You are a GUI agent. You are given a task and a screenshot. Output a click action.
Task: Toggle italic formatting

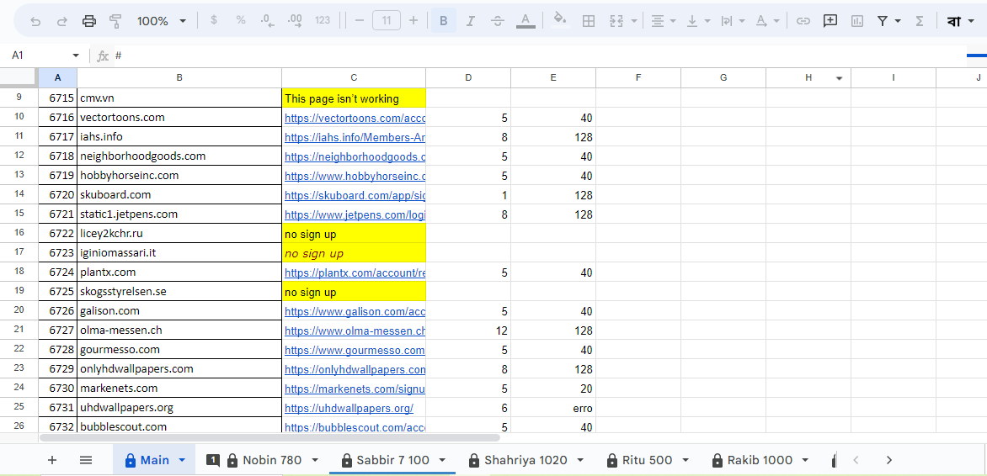471,21
